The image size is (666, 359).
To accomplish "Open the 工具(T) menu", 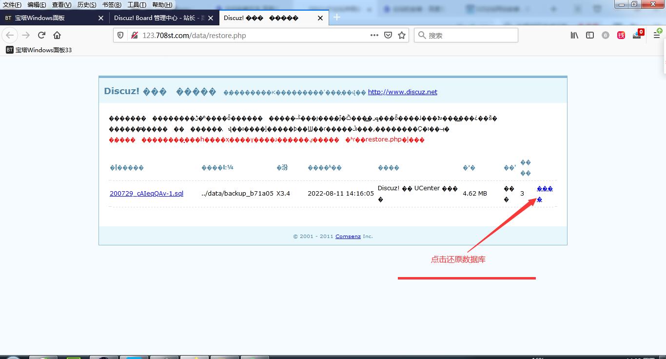I will tap(137, 5).
